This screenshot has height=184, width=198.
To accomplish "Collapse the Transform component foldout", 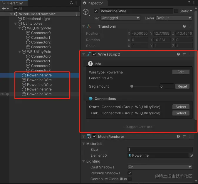I will click(x=83, y=26).
